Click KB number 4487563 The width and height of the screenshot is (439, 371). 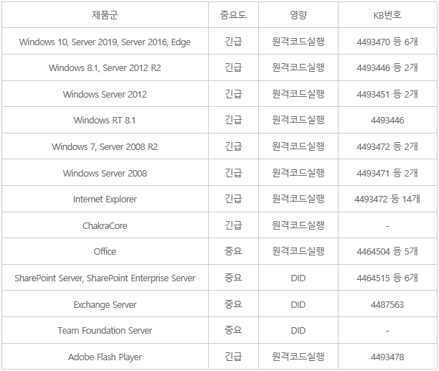[387, 304]
